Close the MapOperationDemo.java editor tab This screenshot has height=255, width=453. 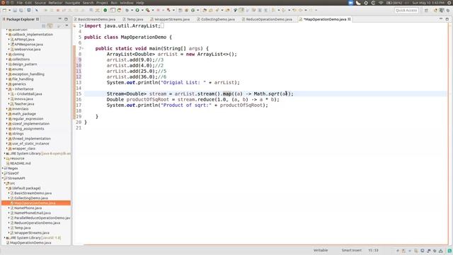point(349,19)
